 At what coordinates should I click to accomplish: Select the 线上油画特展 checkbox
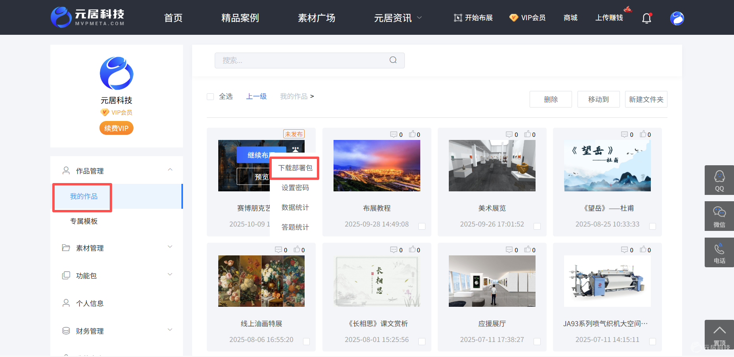306,342
